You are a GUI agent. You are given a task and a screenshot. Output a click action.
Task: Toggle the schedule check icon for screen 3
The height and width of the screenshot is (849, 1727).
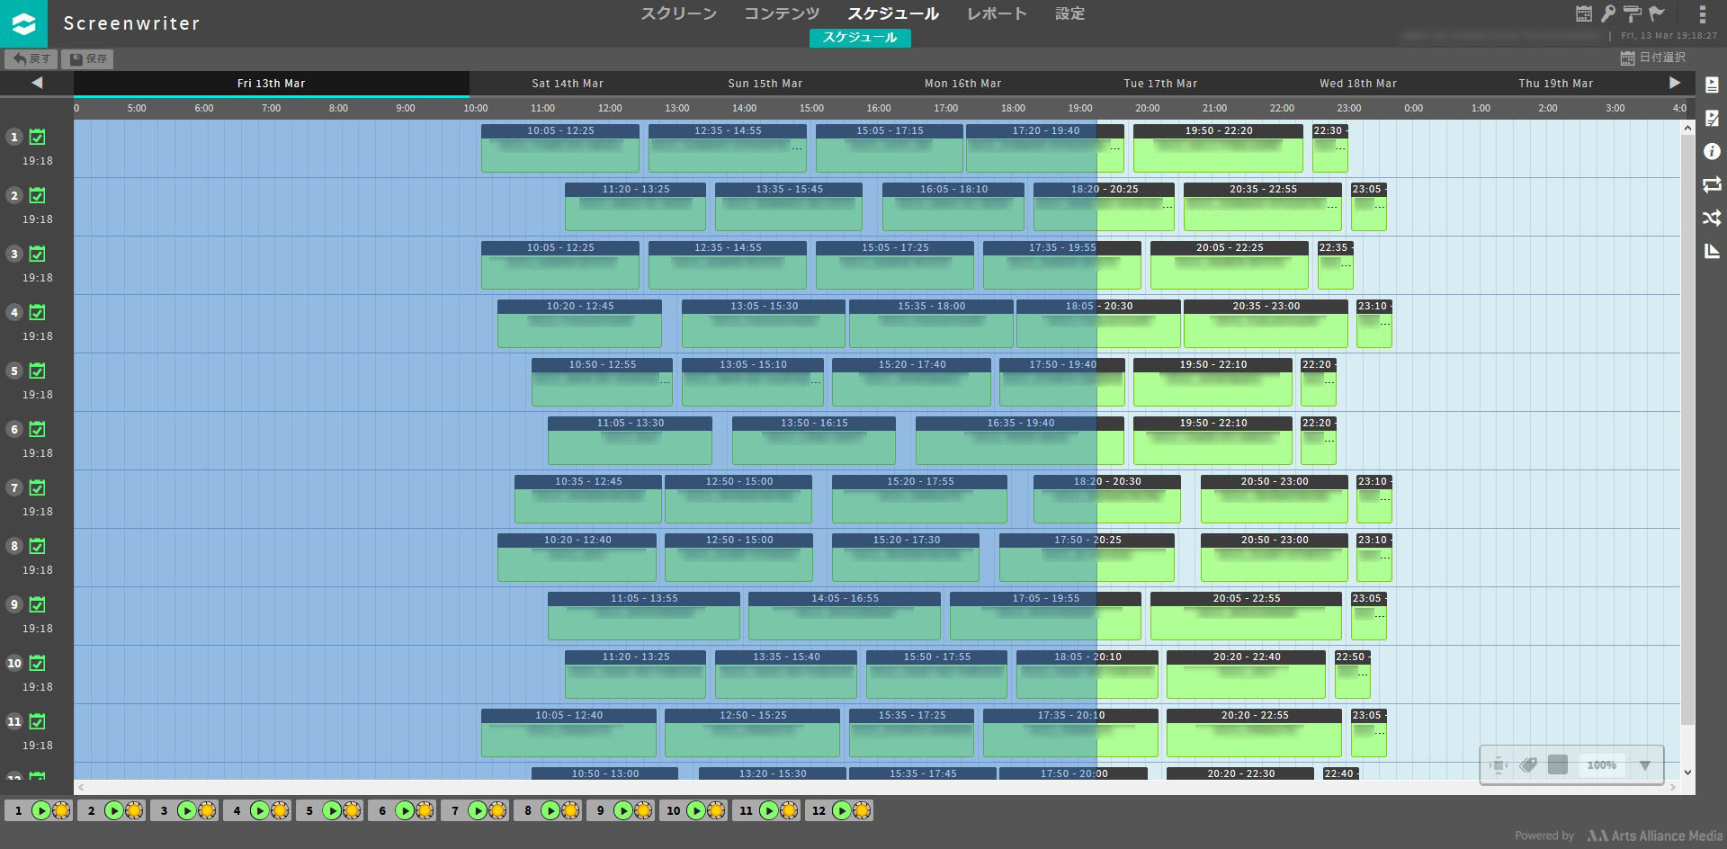pos(37,254)
